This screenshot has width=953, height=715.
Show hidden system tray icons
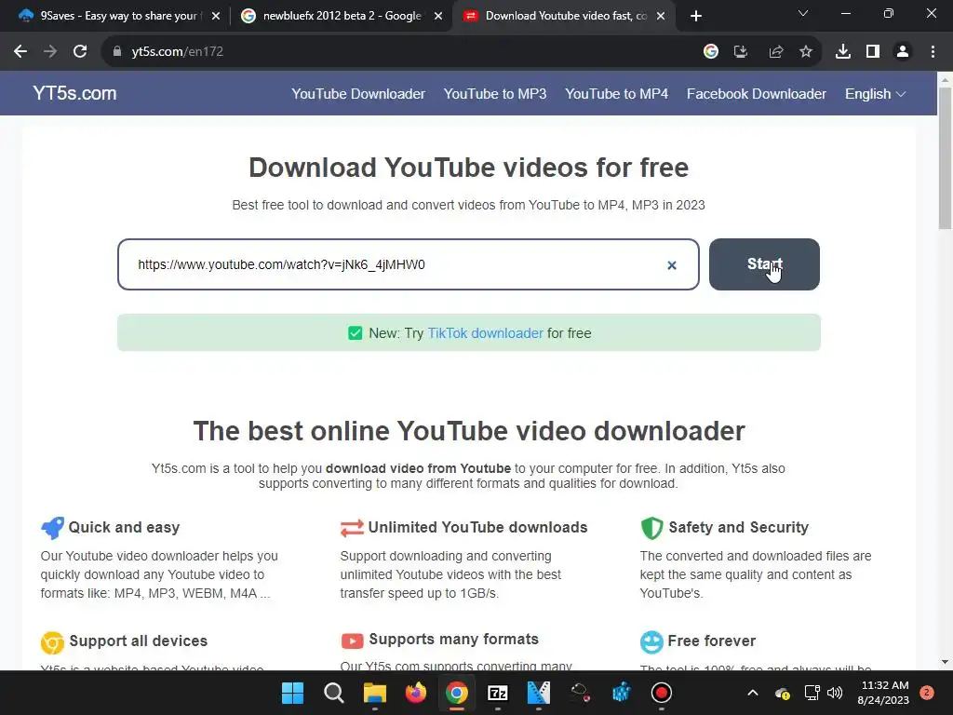[752, 693]
